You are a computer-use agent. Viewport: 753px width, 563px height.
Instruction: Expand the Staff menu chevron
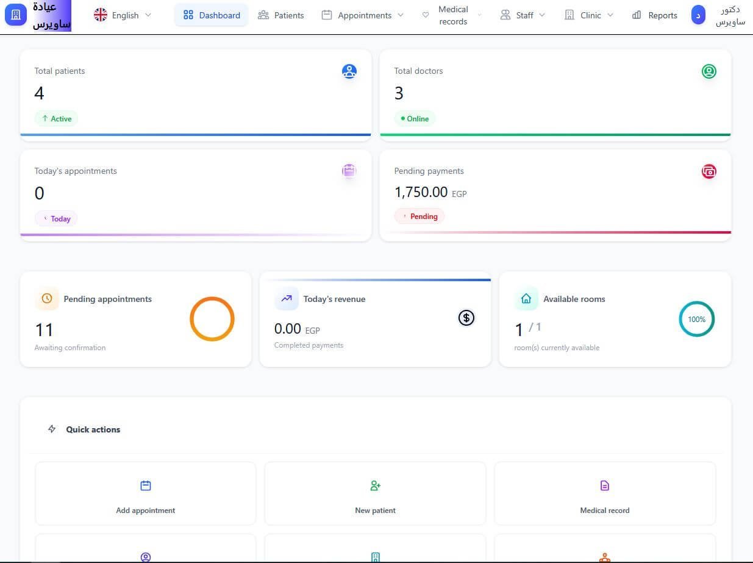542,15
